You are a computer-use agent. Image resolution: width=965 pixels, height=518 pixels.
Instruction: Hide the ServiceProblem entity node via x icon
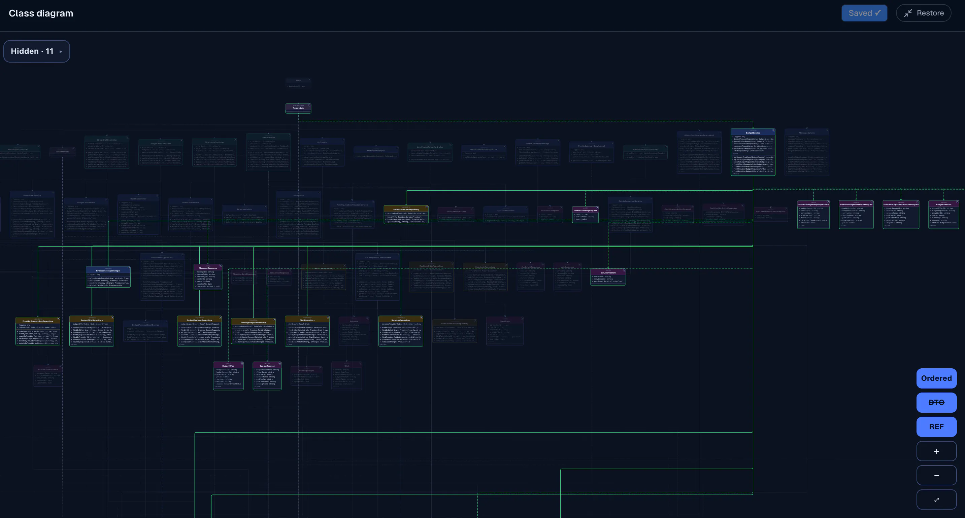click(624, 270)
